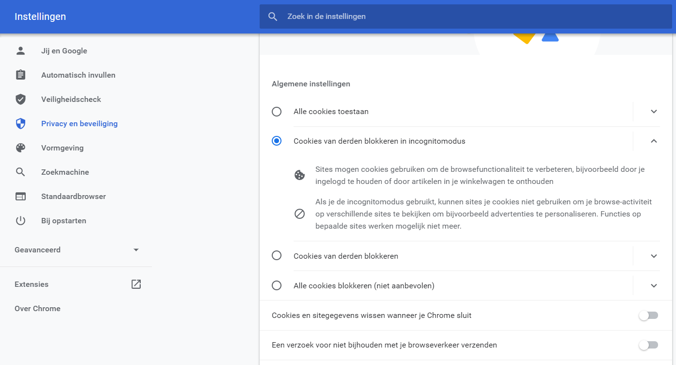Toggle Cookies en sitegegevens wissen bij sluiten
Screen dimensions: 676x365
coord(648,315)
